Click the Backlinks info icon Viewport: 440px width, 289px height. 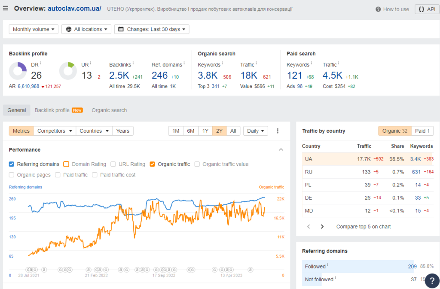pos(133,63)
